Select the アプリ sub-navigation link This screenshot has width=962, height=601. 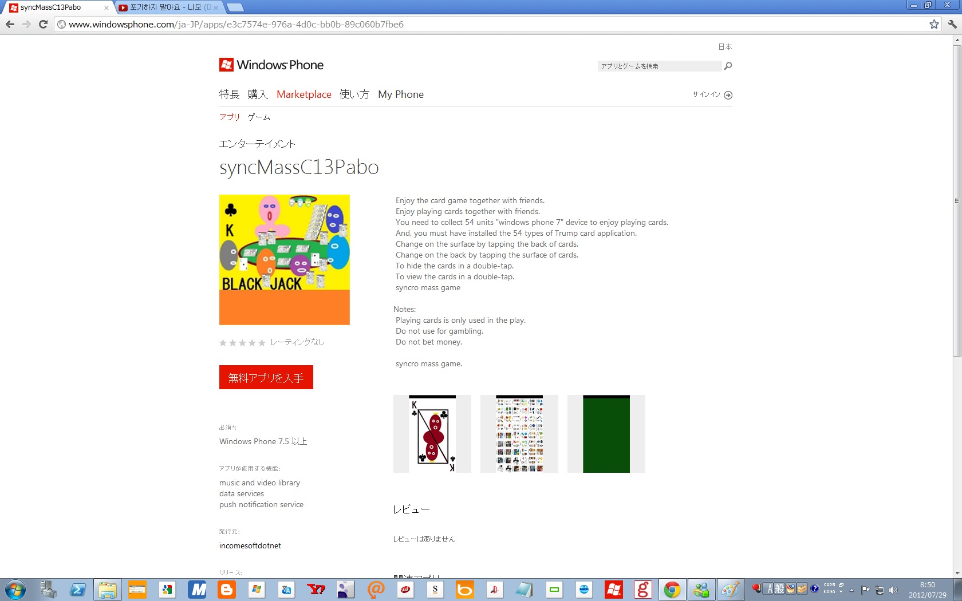230,117
